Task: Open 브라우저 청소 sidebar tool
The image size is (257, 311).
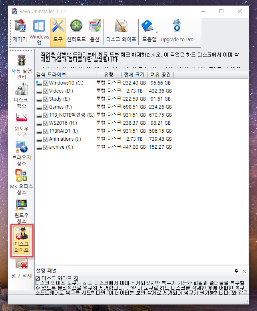Action: point(21,153)
